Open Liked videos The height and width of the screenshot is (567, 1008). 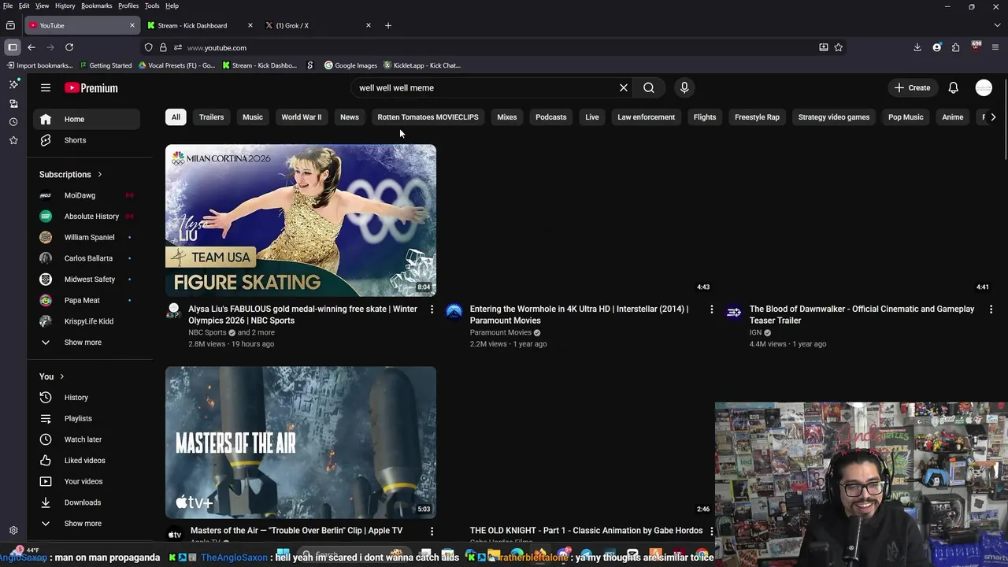tap(87, 461)
